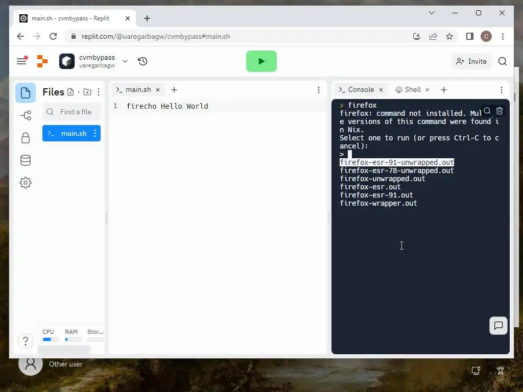Open the Files panel three-dot menu

coord(99,92)
